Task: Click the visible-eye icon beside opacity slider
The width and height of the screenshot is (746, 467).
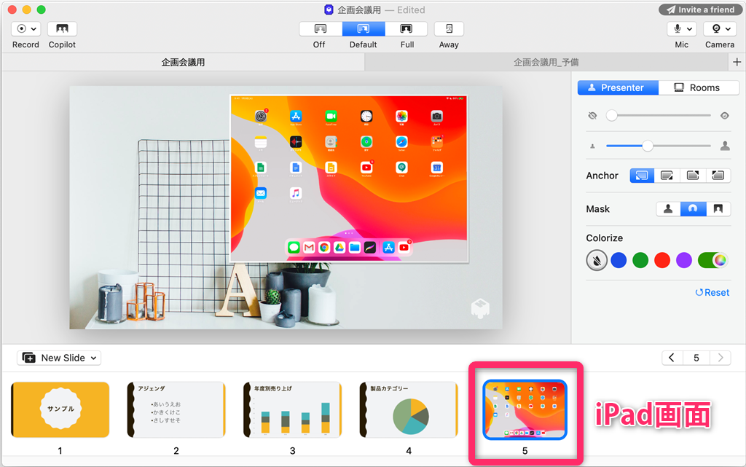Action: pos(725,116)
